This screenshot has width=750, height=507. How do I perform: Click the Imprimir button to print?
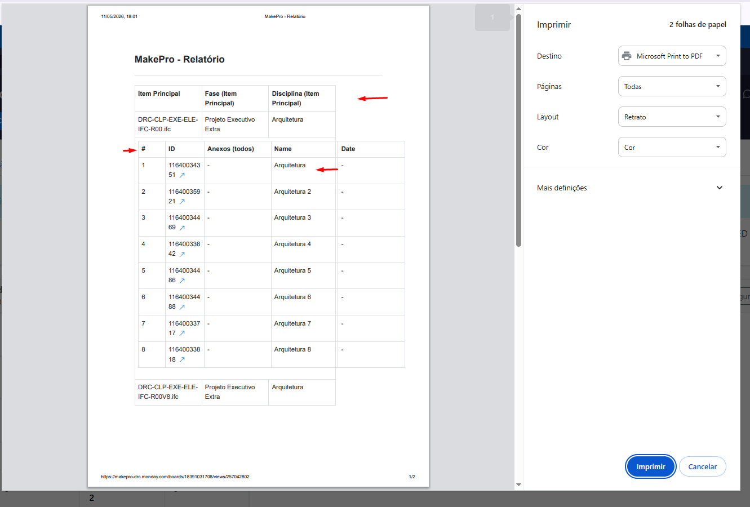pos(651,466)
